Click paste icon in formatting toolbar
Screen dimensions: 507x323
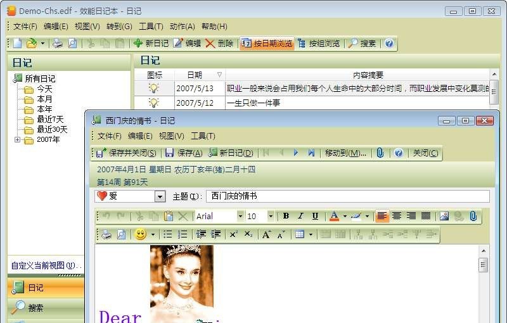[x=169, y=216]
